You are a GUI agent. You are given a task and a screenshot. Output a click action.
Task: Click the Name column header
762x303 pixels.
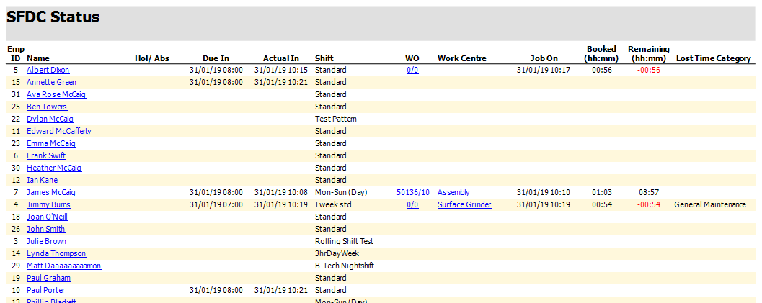pyautogui.click(x=38, y=58)
